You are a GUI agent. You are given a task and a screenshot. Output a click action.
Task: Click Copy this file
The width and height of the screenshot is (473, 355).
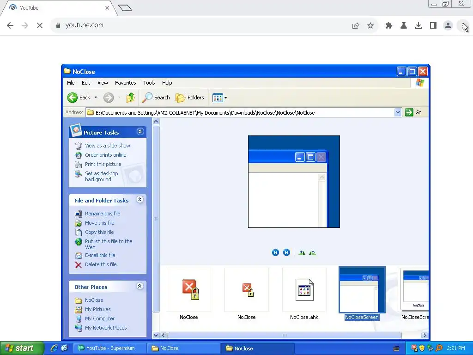click(x=99, y=232)
